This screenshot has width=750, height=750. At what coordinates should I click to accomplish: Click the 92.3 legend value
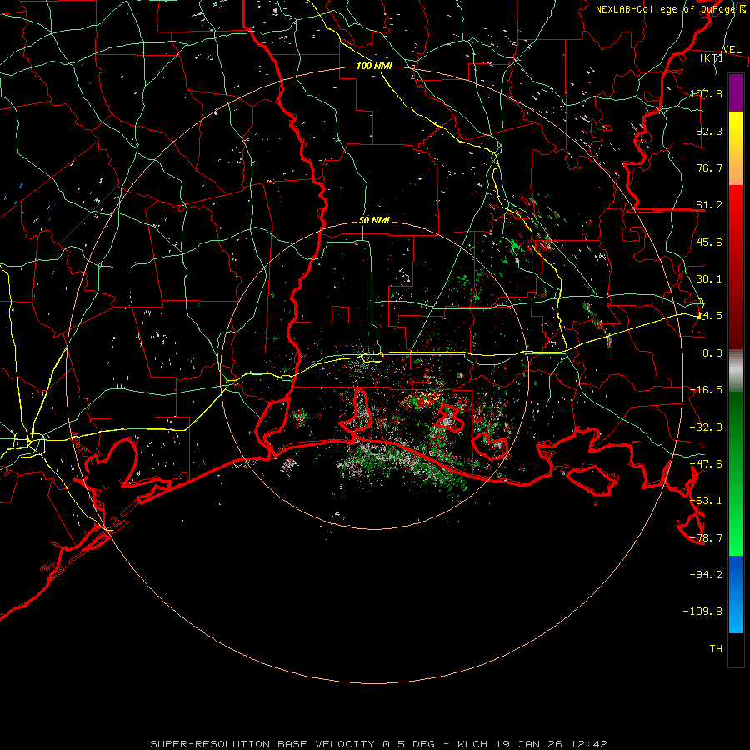(709, 131)
